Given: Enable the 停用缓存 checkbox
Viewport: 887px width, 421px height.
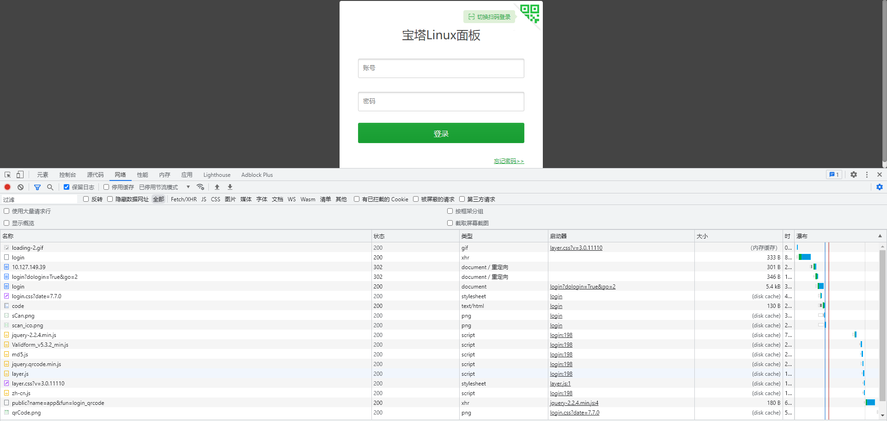Looking at the screenshot, I should [106, 187].
